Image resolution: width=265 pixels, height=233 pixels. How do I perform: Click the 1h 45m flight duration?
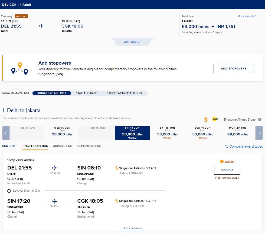click(55, 206)
